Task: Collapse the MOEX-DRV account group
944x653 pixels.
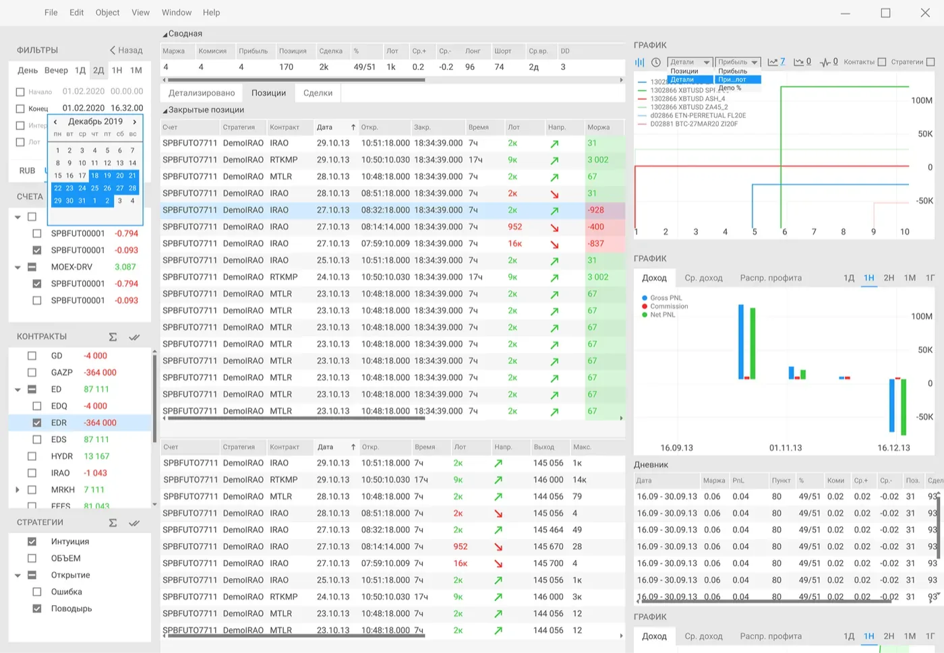Action: (x=18, y=268)
